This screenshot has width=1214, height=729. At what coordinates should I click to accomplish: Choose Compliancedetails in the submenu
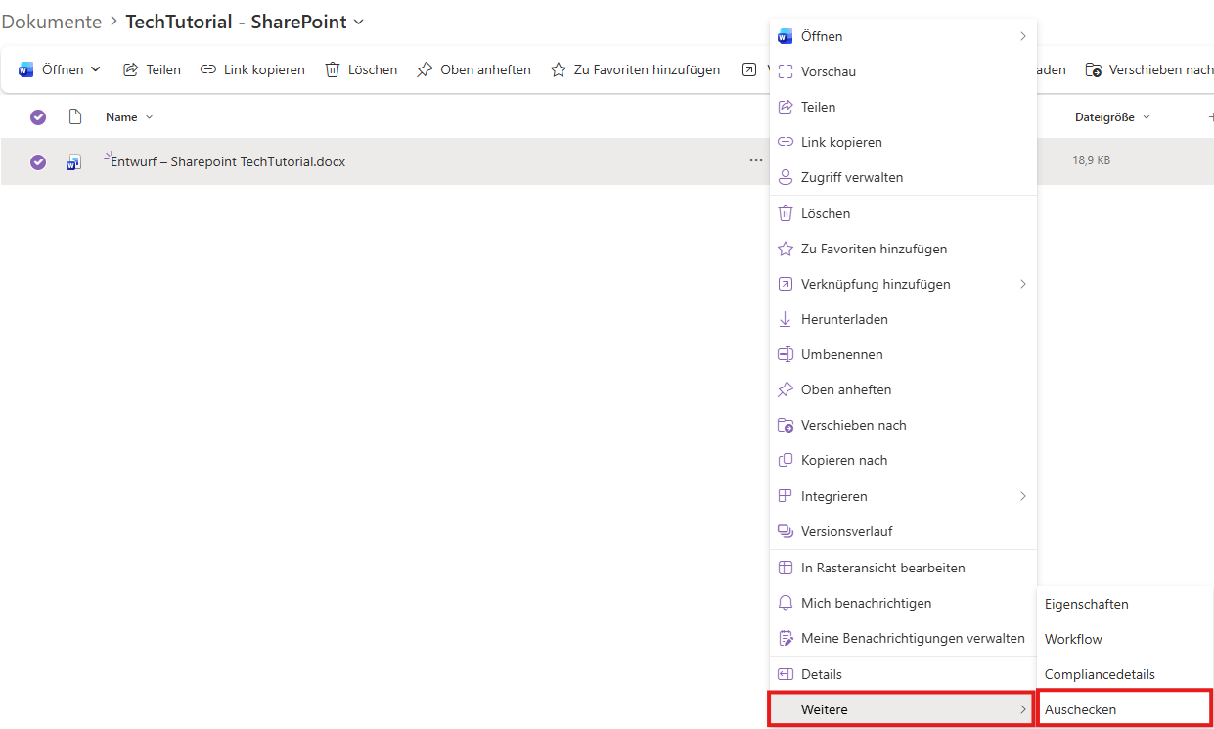point(1124,674)
